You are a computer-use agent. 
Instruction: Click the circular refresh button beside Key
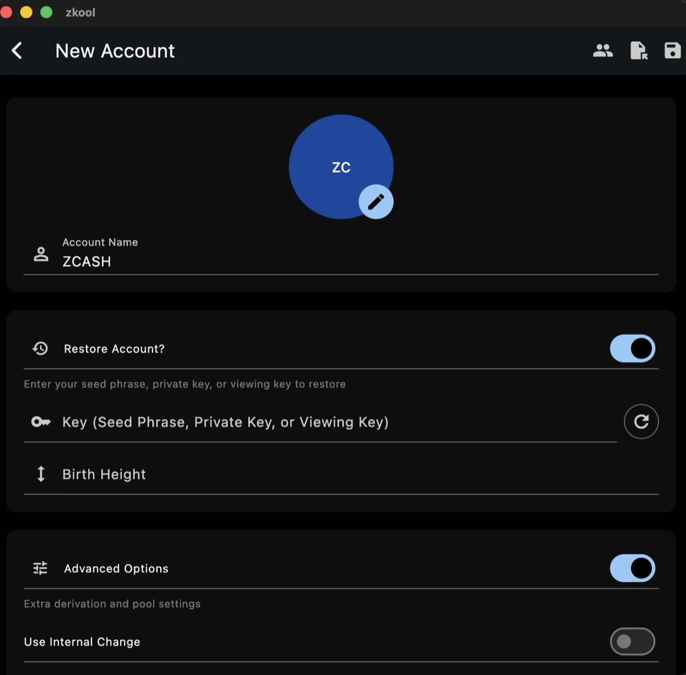click(x=641, y=421)
